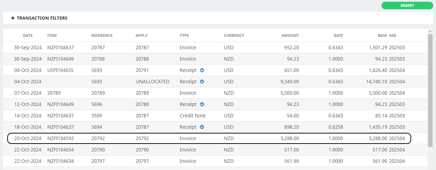Open the Credit Note 3509 row
This screenshot has height=170, width=436.
click(215, 116)
